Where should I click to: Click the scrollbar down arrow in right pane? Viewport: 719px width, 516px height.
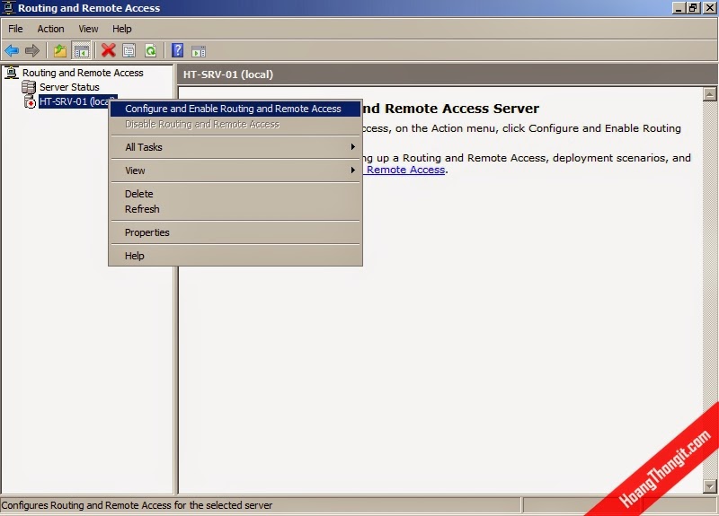[709, 486]
